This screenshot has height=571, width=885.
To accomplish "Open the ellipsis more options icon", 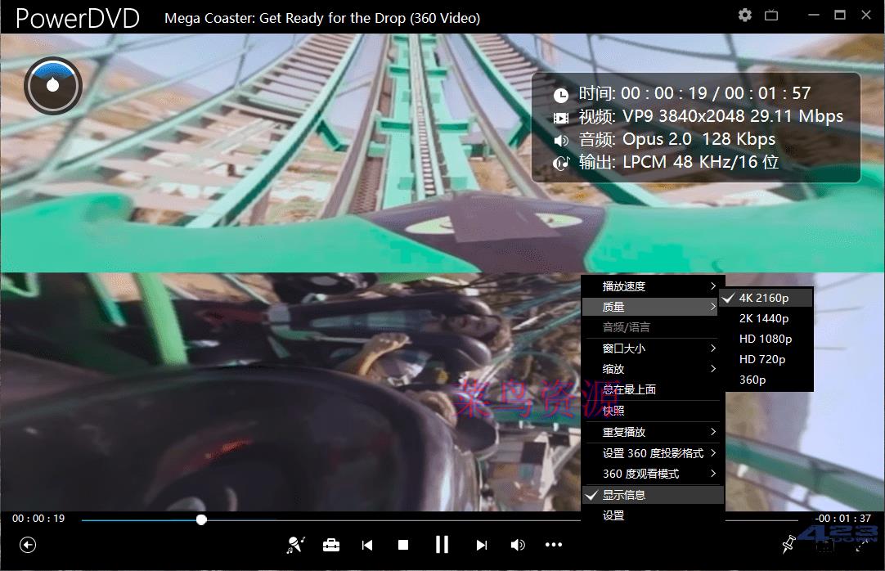I will tap(554, 544).
